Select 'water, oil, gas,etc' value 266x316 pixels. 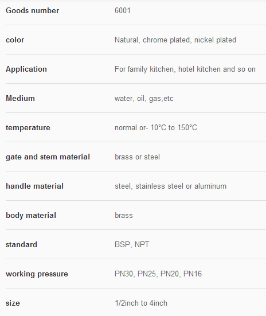click(144, 99)
